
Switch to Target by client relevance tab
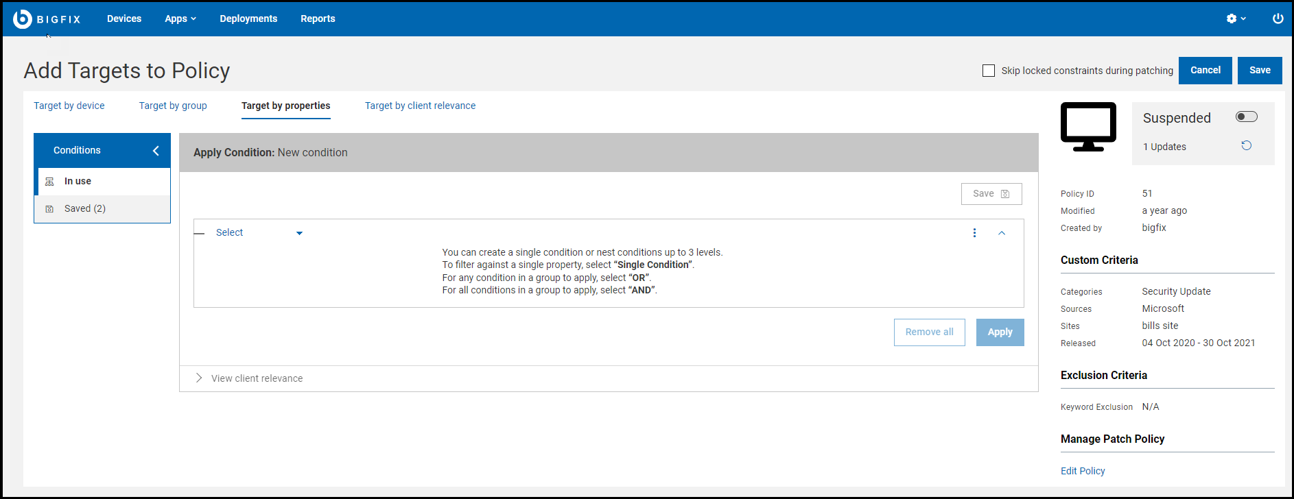(x=420, y=106)
